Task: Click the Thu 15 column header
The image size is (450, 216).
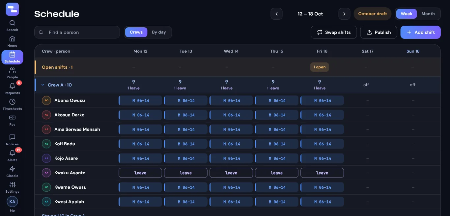Action: (277, 51)
